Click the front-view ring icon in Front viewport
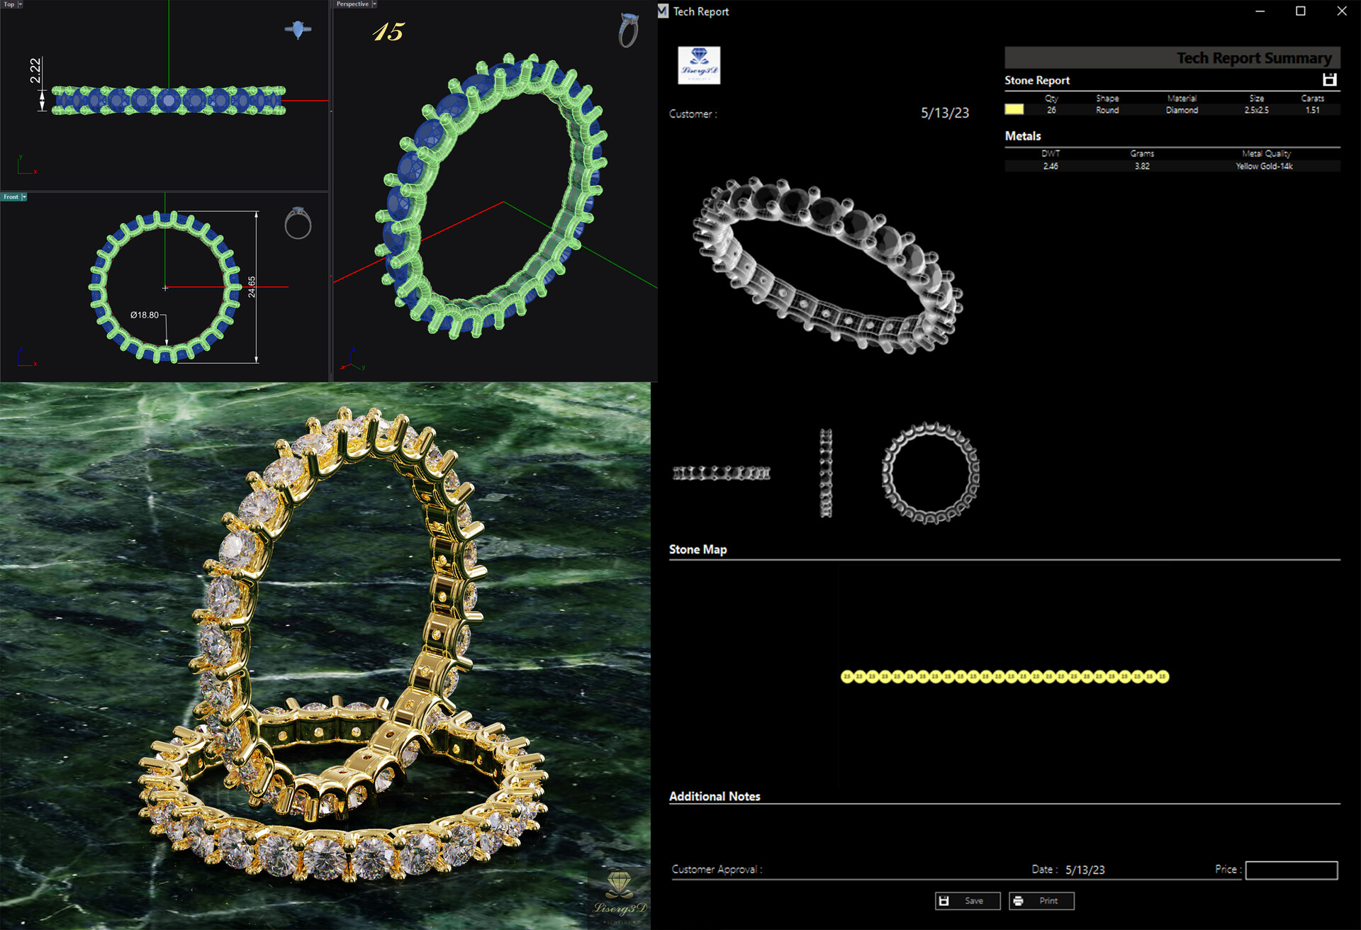The height and width of the screenshot is (930, 1361). click(x=298, y=223)
